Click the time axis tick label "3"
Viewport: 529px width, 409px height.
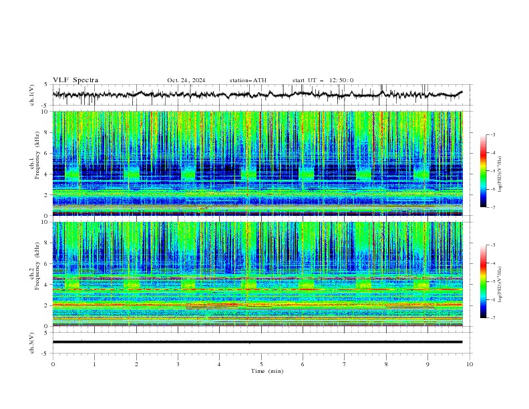click(178, 364)
